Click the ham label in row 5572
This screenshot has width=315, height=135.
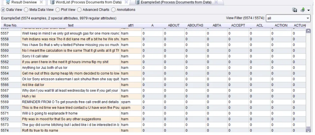click(125, 119)
